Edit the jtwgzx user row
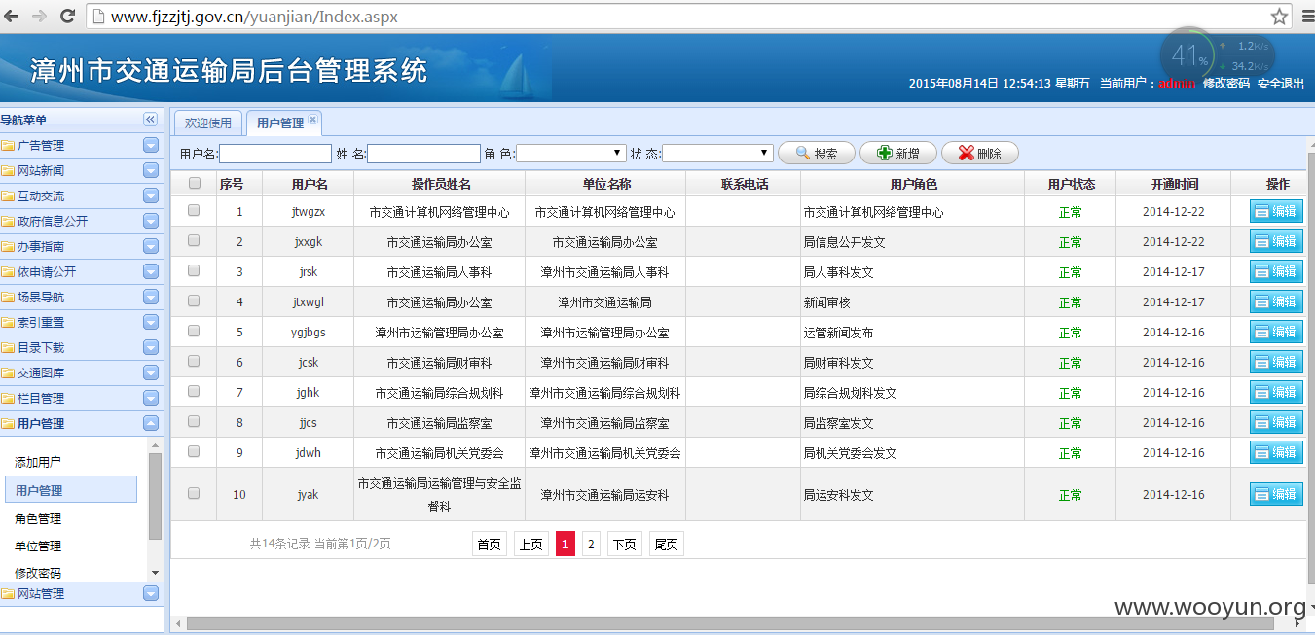 1275,211
